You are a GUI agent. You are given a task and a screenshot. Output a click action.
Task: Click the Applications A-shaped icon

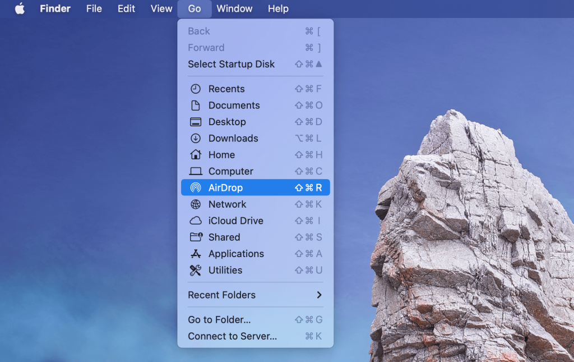tap(196, 254)
